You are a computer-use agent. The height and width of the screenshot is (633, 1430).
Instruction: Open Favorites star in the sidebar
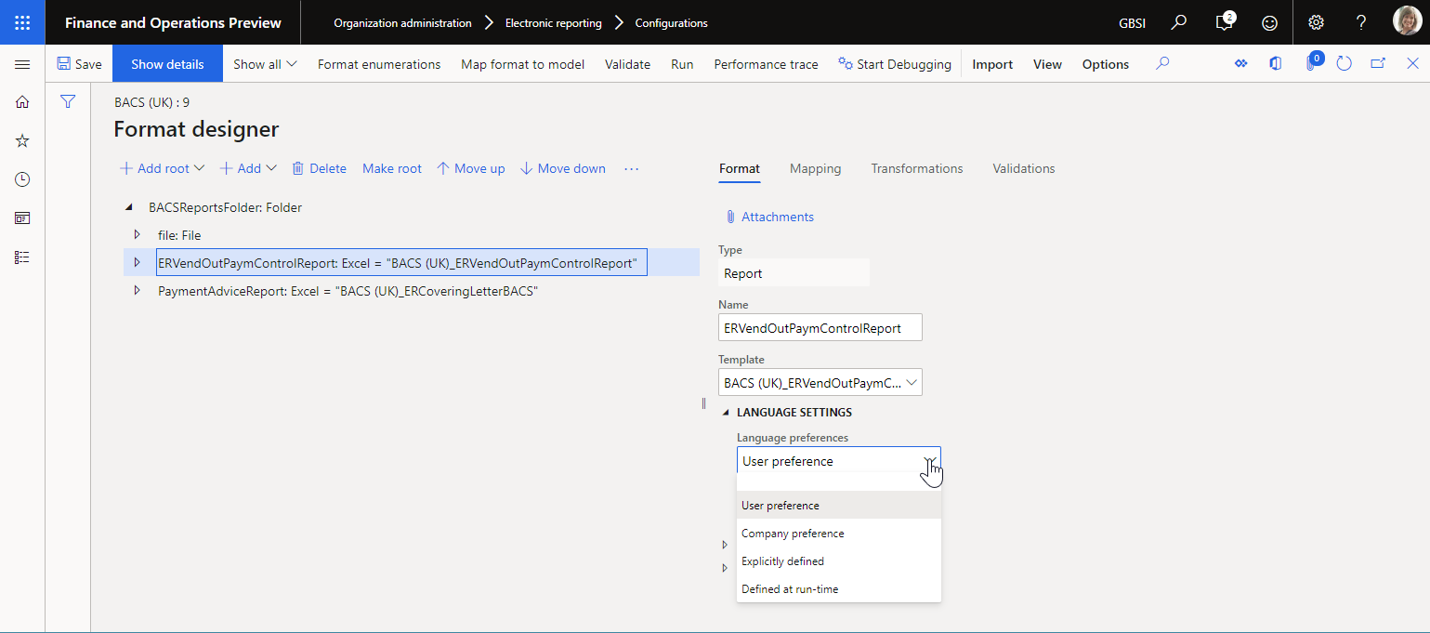tap(22, 141)
